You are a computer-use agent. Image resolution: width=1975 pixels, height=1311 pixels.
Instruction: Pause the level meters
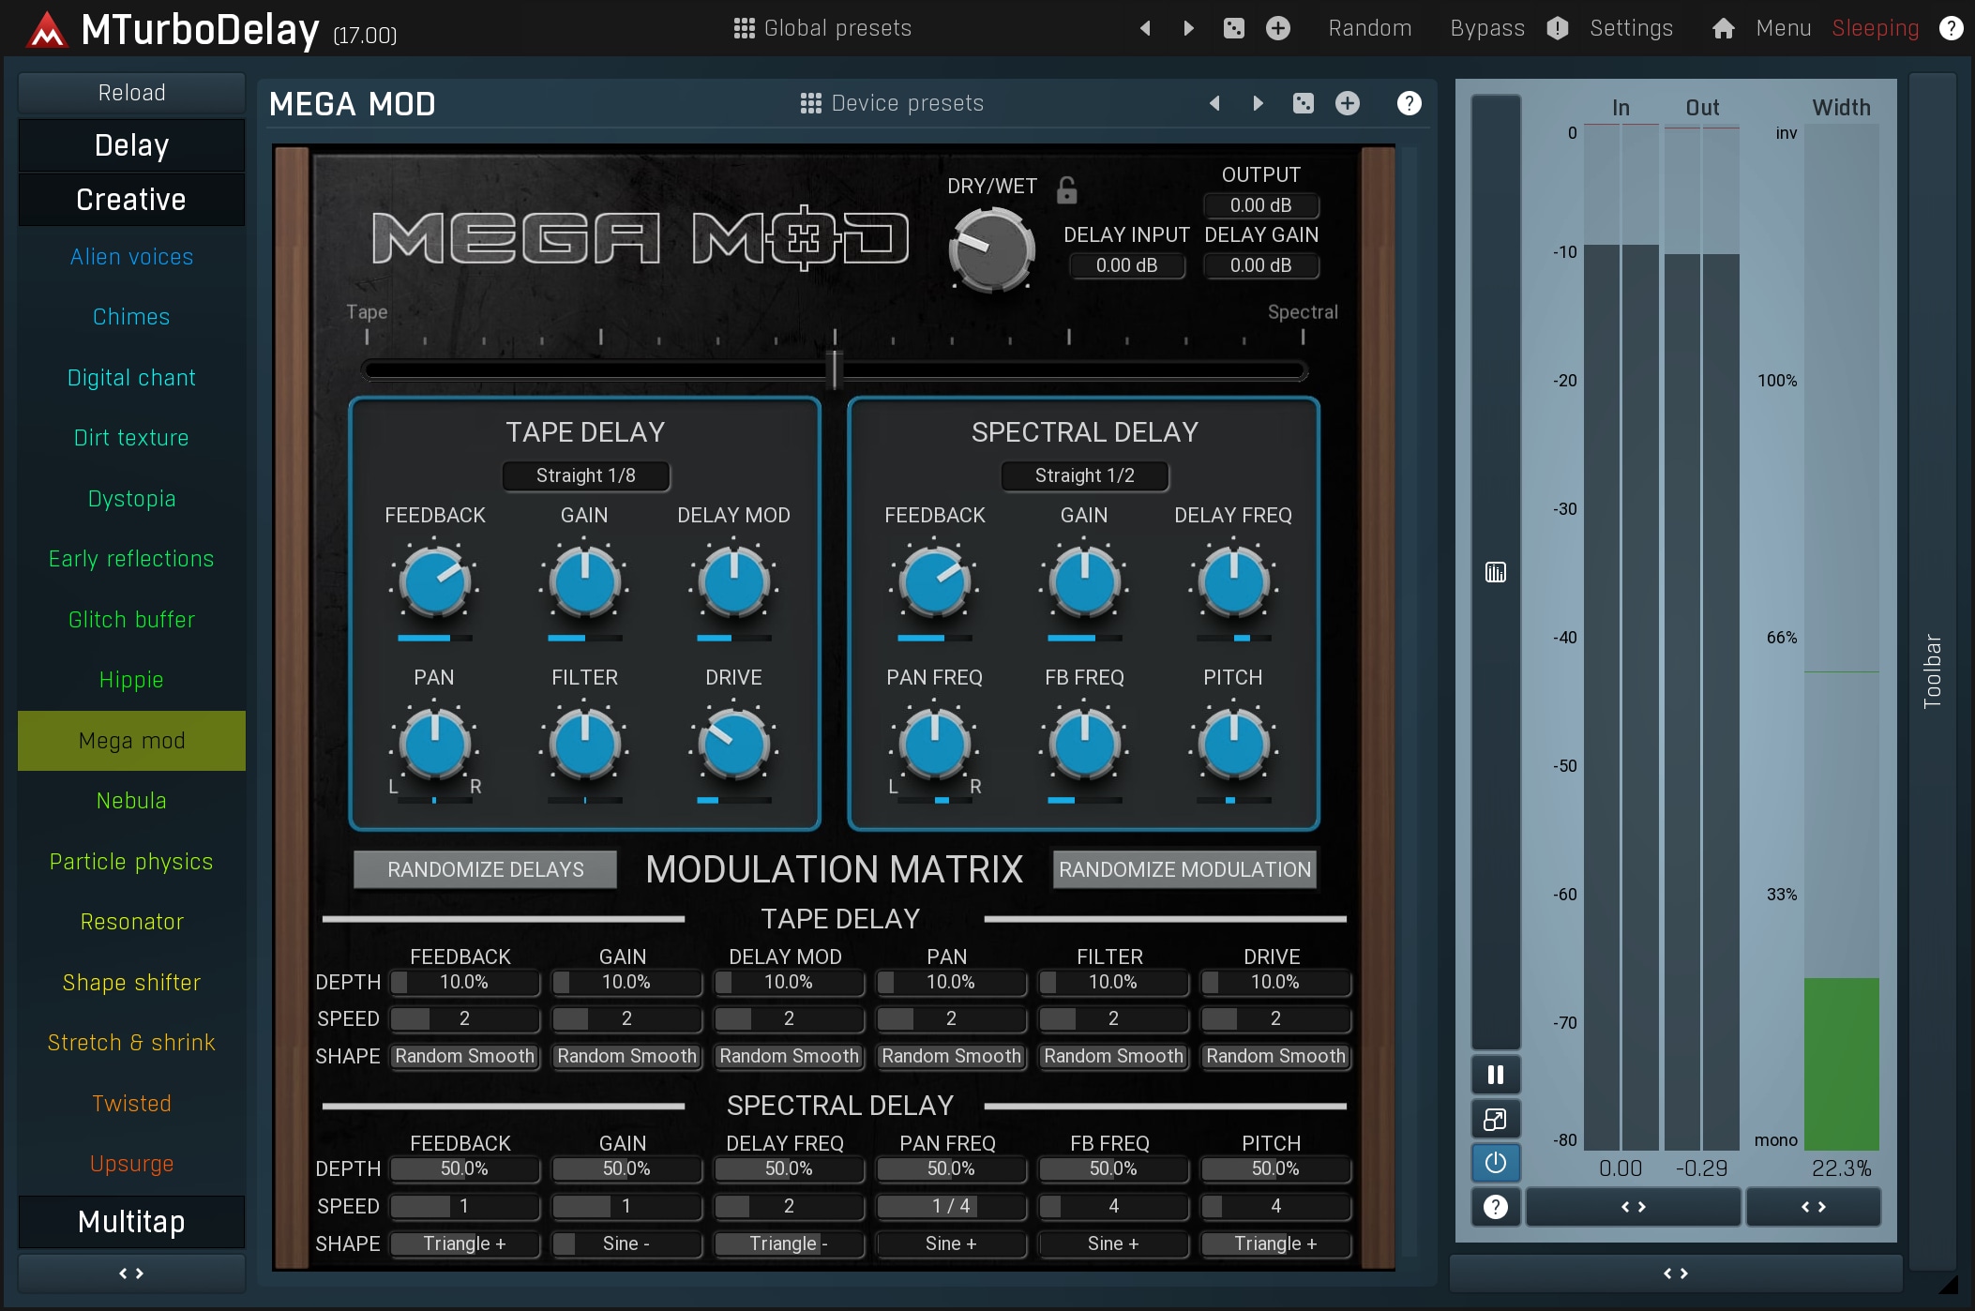click(x=1495, y=1075)
